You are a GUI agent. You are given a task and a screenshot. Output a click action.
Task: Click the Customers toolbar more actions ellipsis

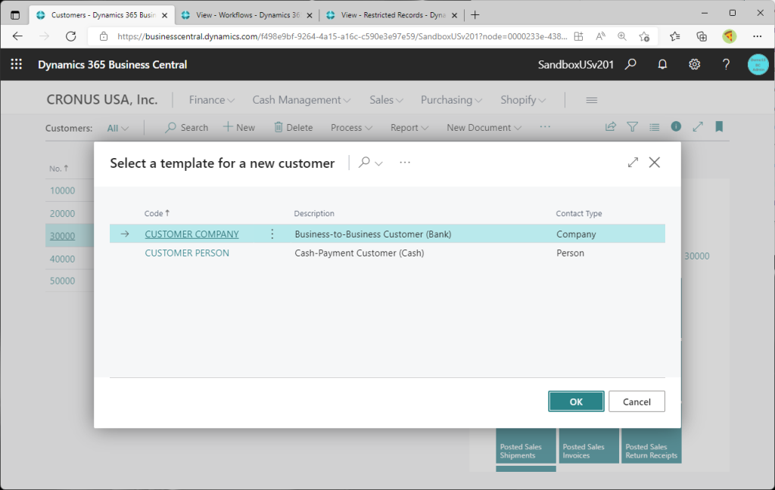click(x=545, y=127)
